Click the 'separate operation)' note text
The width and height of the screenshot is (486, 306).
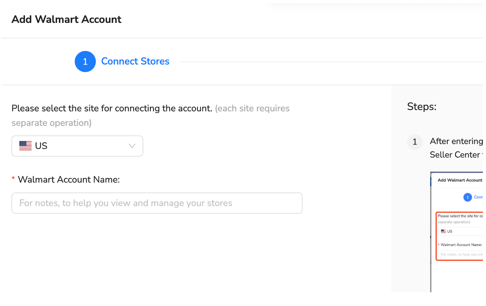[52, 123]
